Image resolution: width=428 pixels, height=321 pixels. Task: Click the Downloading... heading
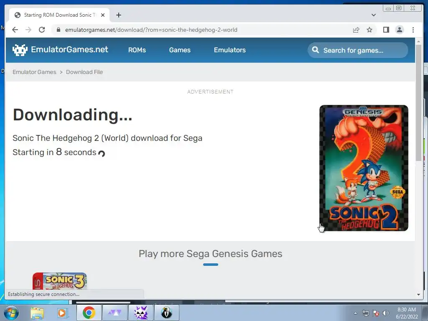(73, 115)
